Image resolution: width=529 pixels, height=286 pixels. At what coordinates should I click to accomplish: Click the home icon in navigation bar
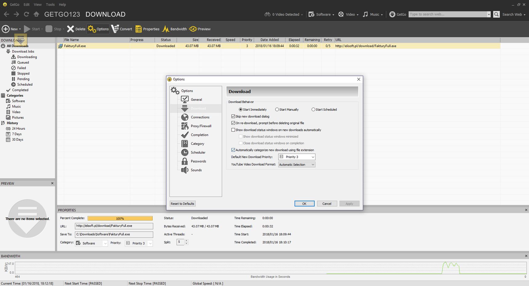tap(36, 14)
